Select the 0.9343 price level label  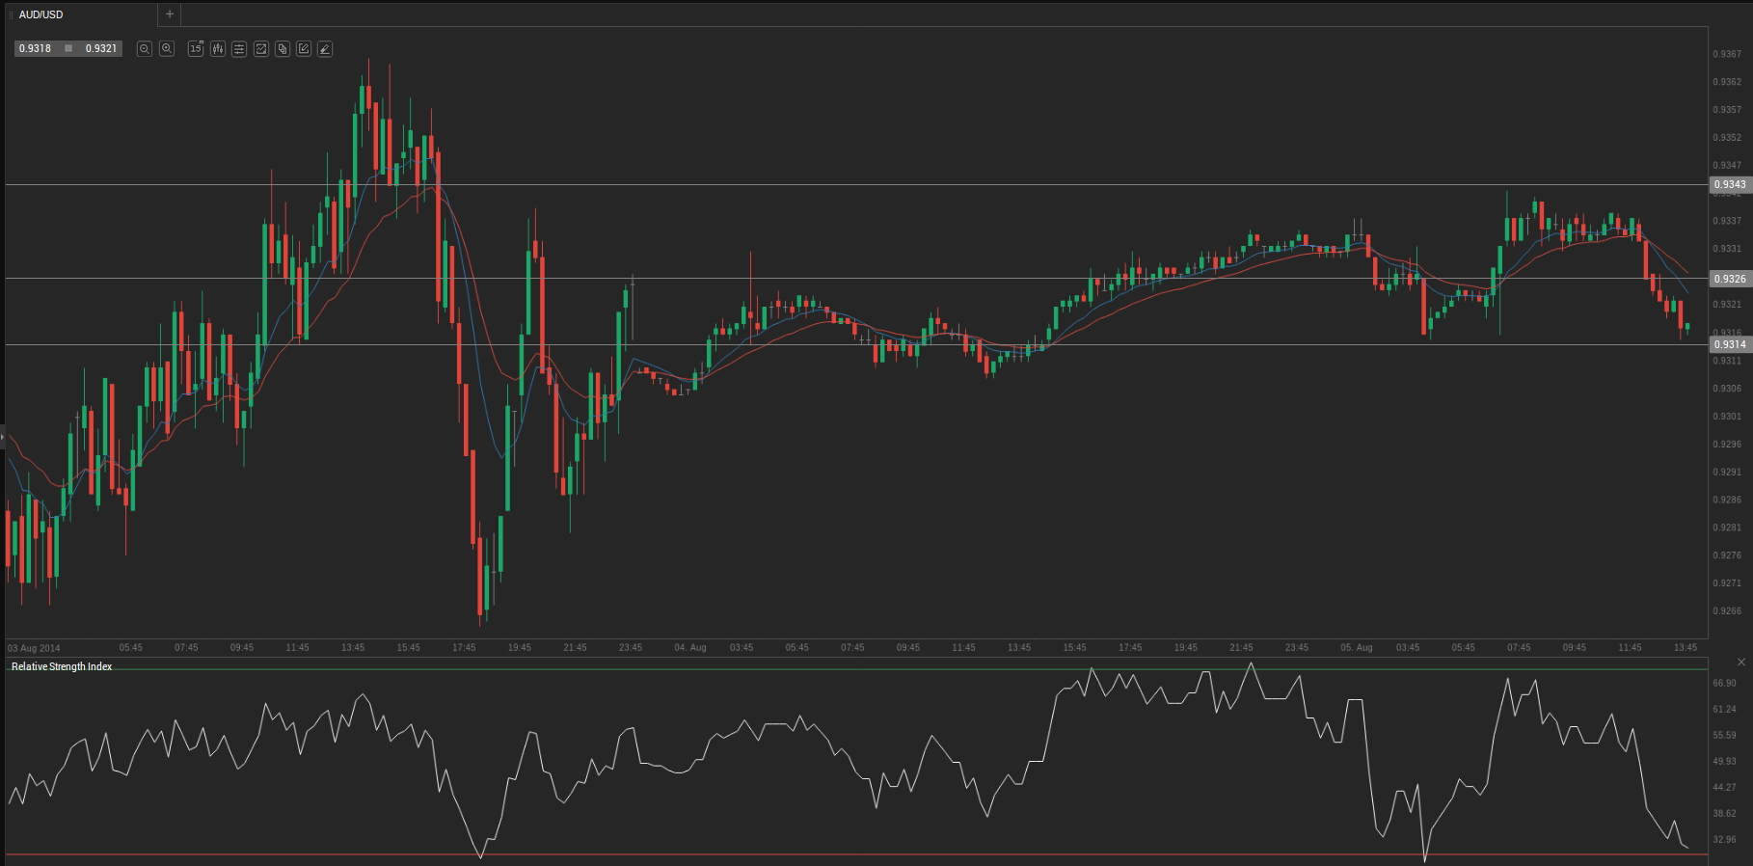tap(1730, 184)
